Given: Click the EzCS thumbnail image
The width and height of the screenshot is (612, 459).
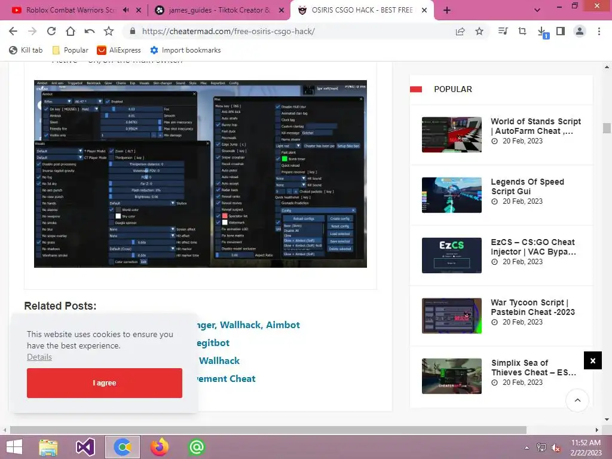Looking at the screenshot, I should pos(452,255).
